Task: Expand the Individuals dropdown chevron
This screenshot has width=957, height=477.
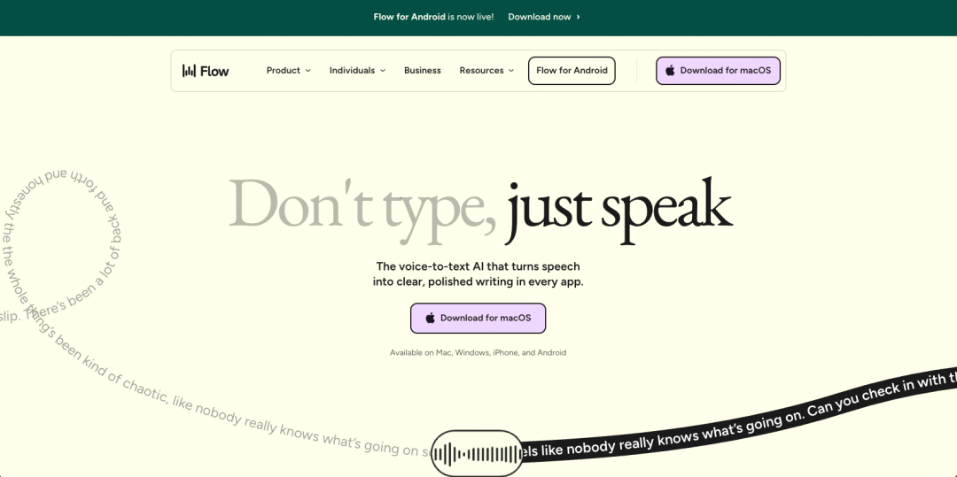Action: (x=383, y=71)
